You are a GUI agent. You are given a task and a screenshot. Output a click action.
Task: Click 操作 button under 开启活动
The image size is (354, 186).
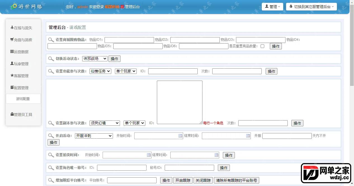click(x=53, y=142)
